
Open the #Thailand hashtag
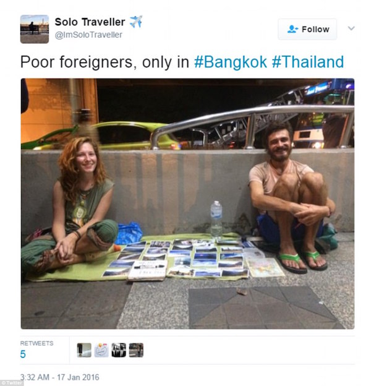308,62
